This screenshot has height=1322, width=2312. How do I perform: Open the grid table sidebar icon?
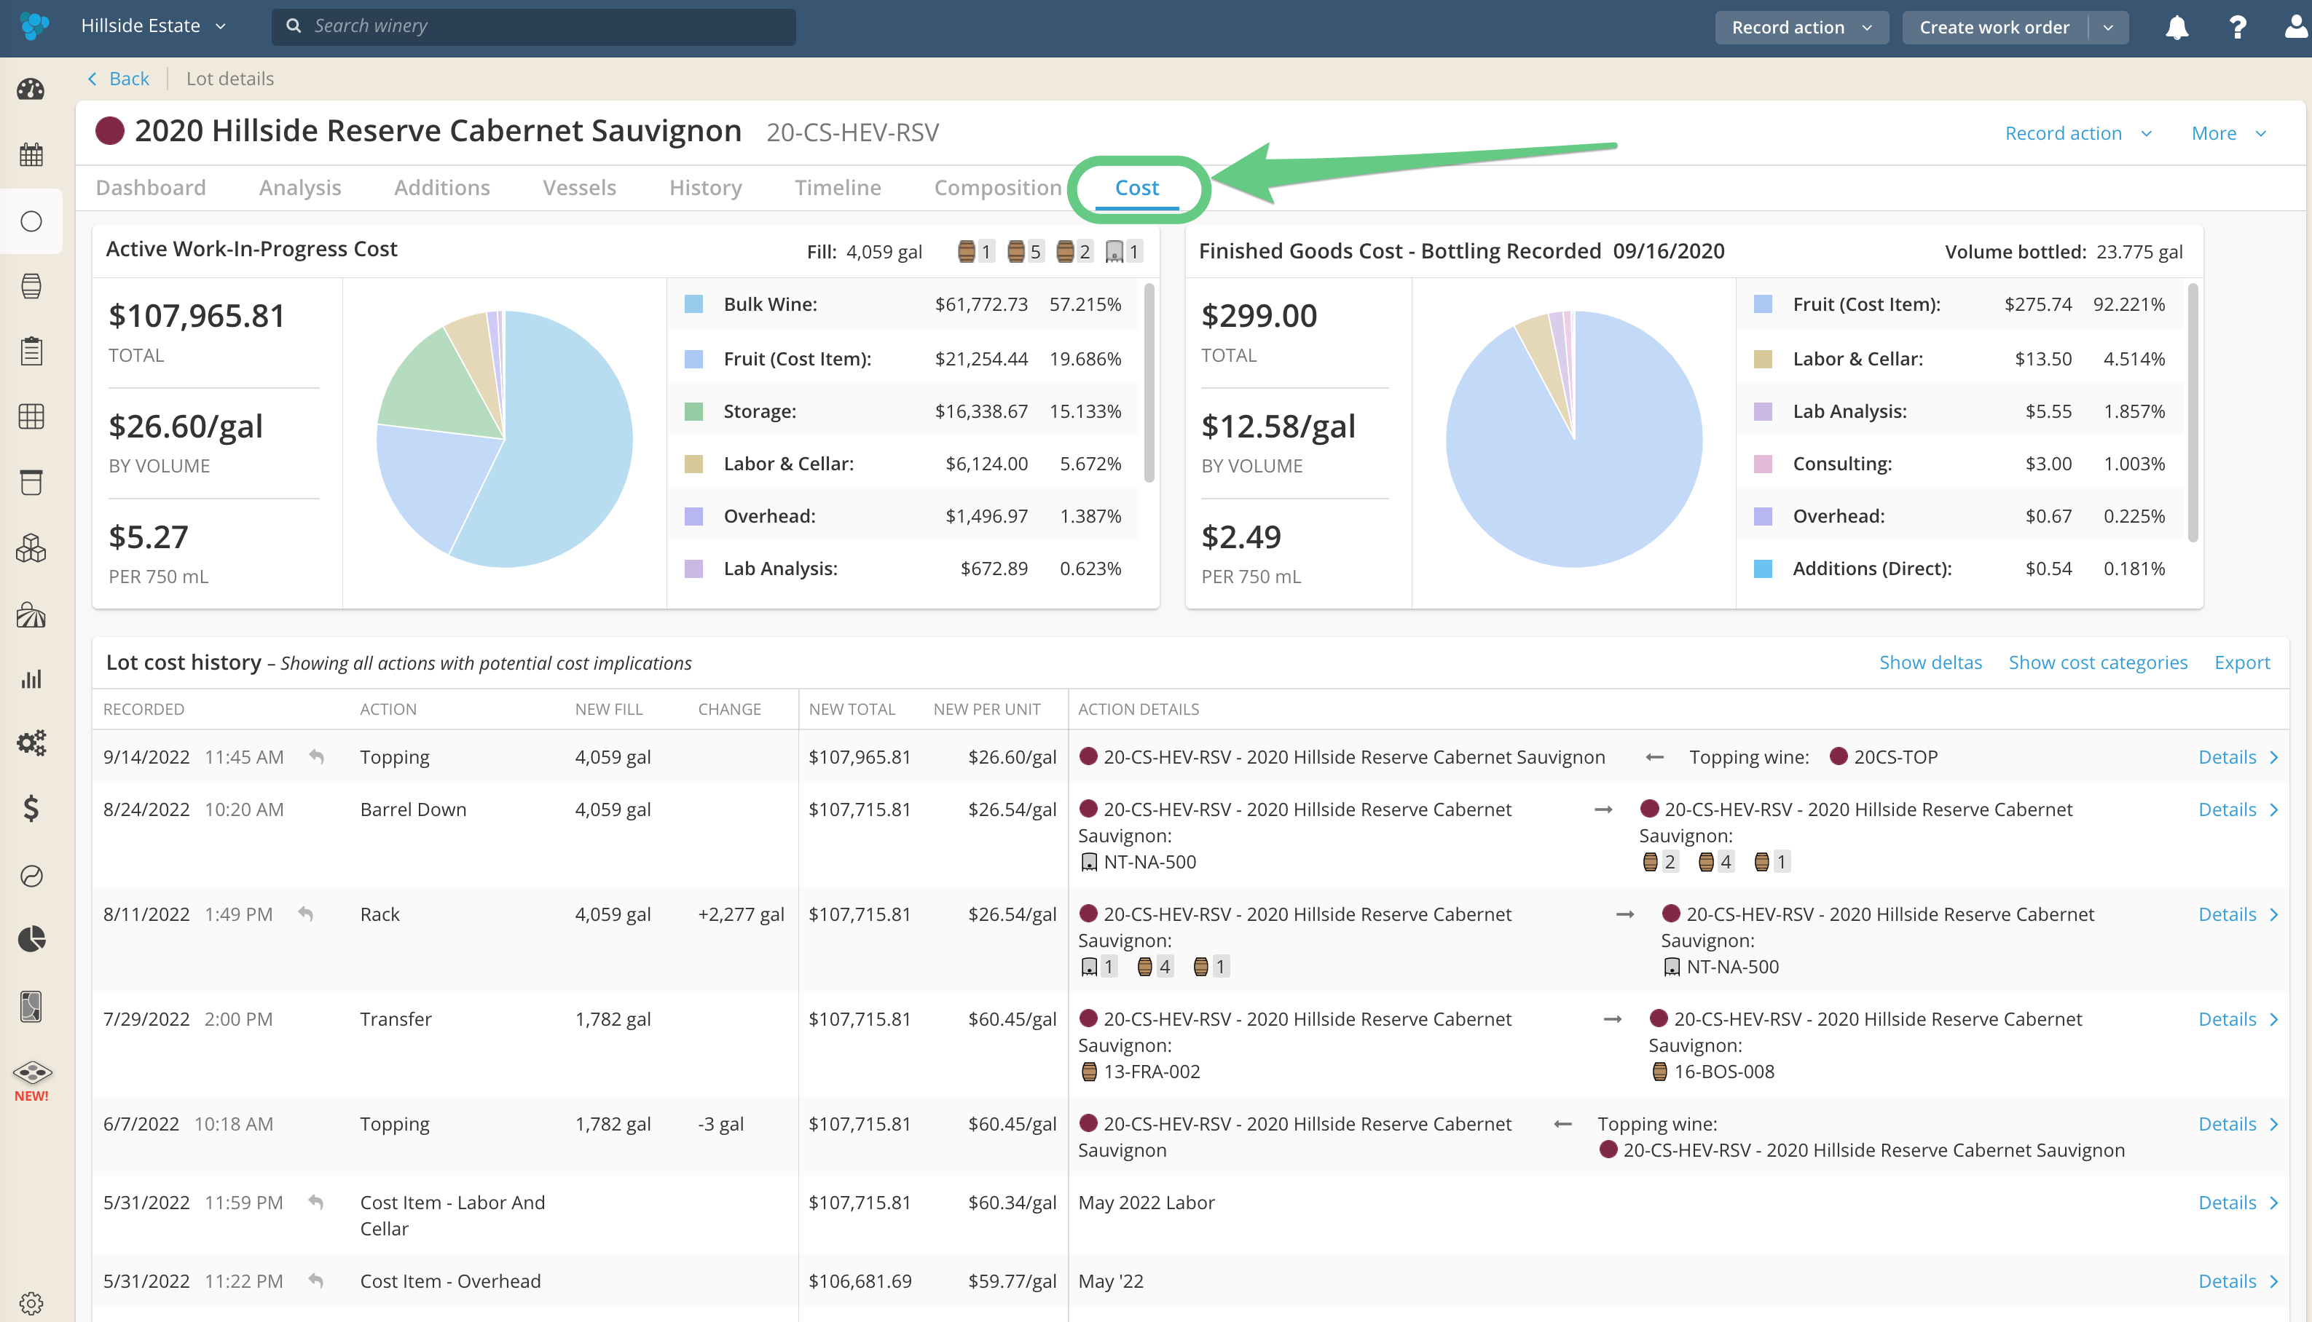(31, 416)
